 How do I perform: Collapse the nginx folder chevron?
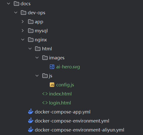[23, 40]
